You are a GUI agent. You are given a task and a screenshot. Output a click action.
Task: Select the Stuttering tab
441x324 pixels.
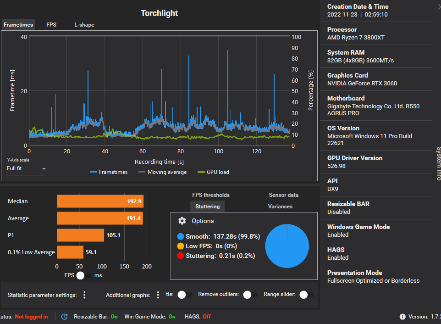[x=207, y=207]
